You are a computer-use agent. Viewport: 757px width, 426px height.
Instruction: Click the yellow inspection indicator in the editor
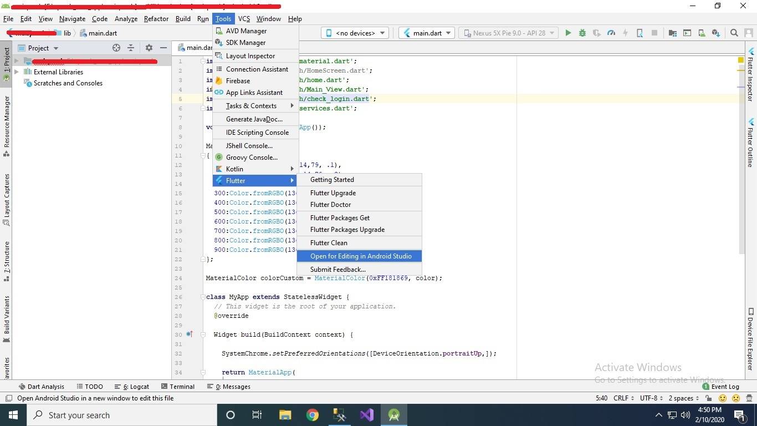pos(740,59)
